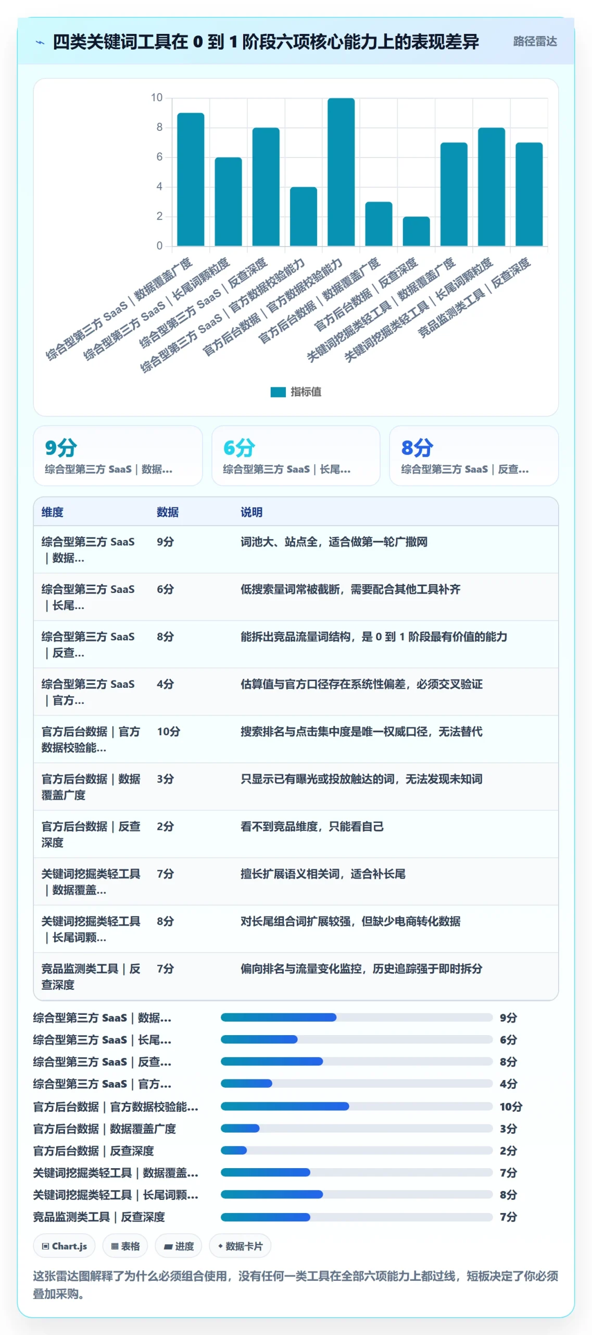Click table cell 擅长扩展语义相关词，适合补长尾
Viewport: 592px width, 1335px height.
tap(323, 874)
